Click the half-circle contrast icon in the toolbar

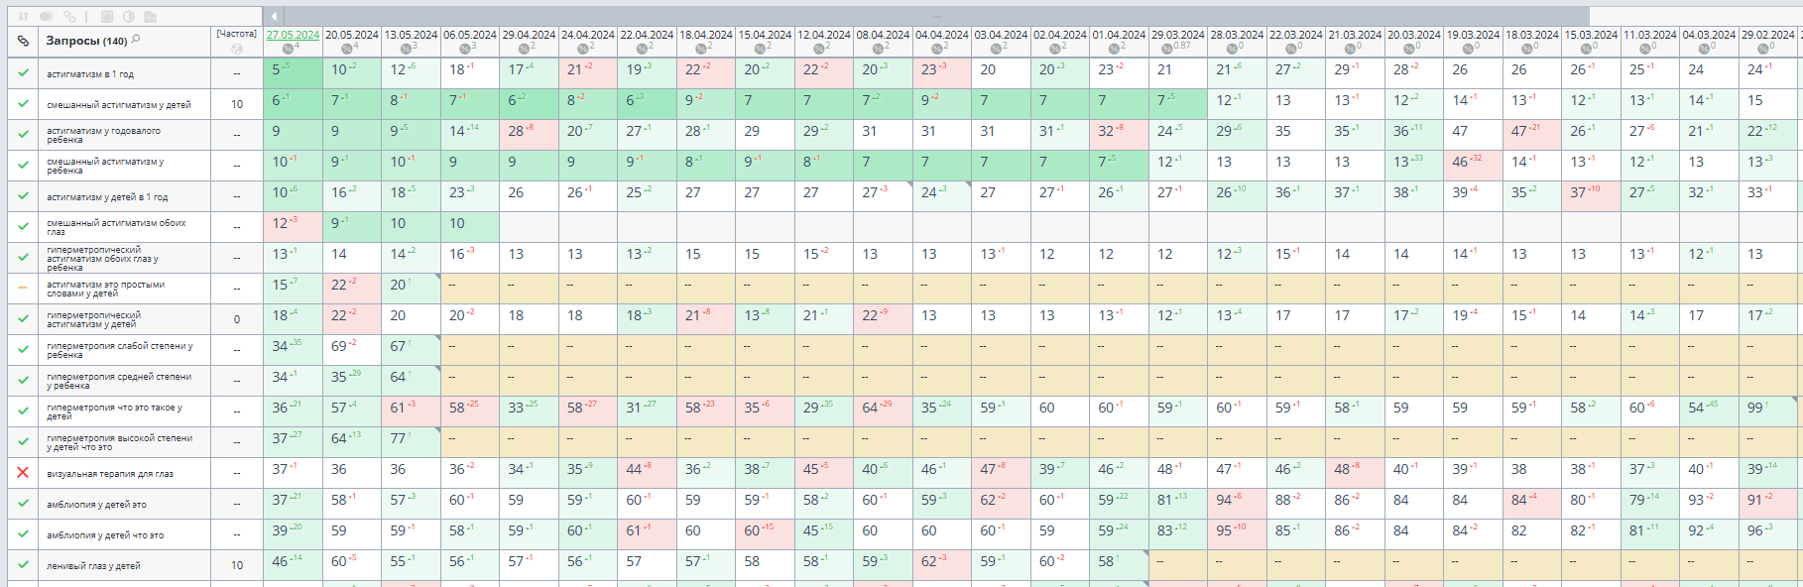click(x=128, y=17)
